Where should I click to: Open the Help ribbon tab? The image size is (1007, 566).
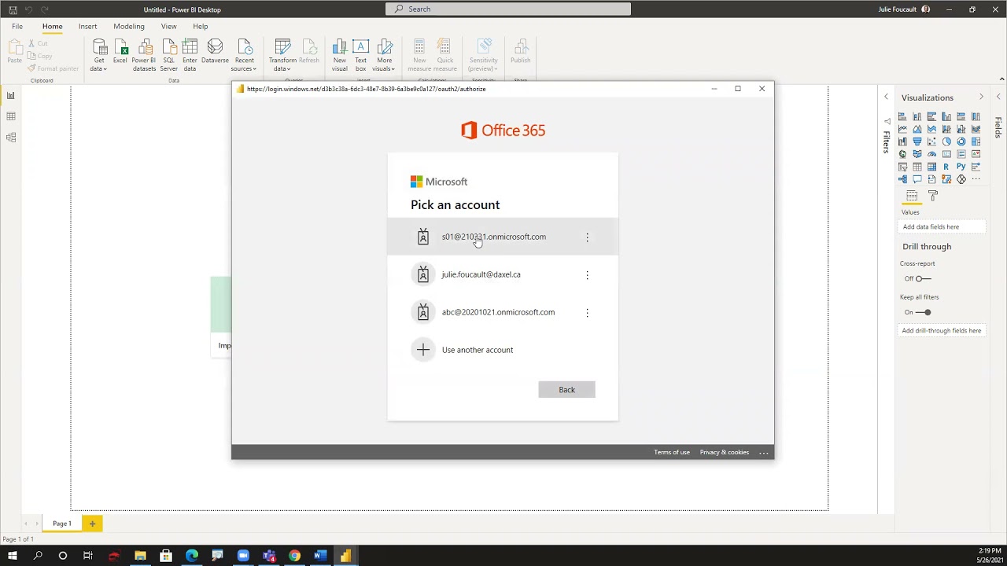click(201, 27)
